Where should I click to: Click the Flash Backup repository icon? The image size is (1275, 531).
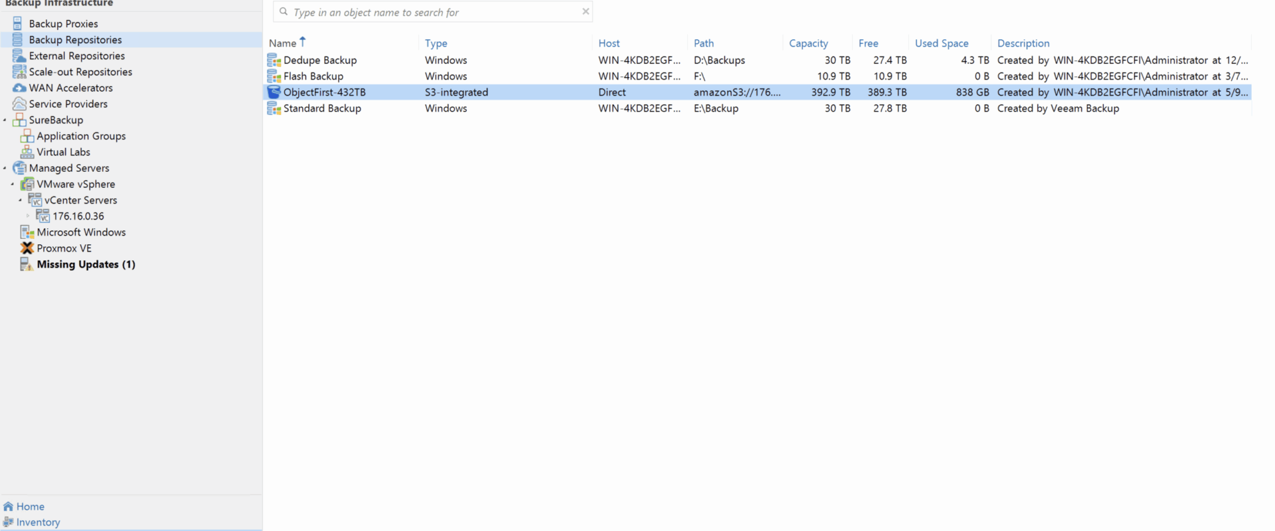click(274, 76)
